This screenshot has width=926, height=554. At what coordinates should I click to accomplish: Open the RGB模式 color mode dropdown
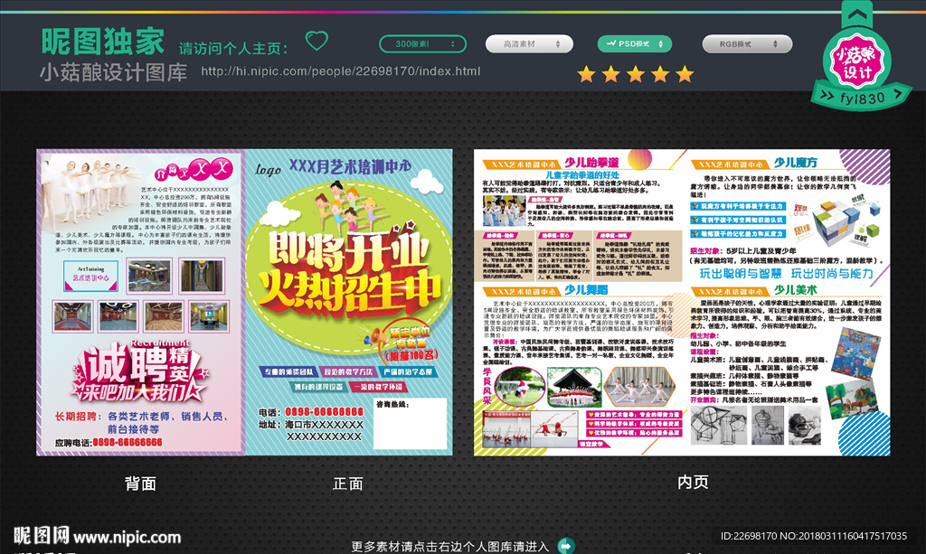747,44
